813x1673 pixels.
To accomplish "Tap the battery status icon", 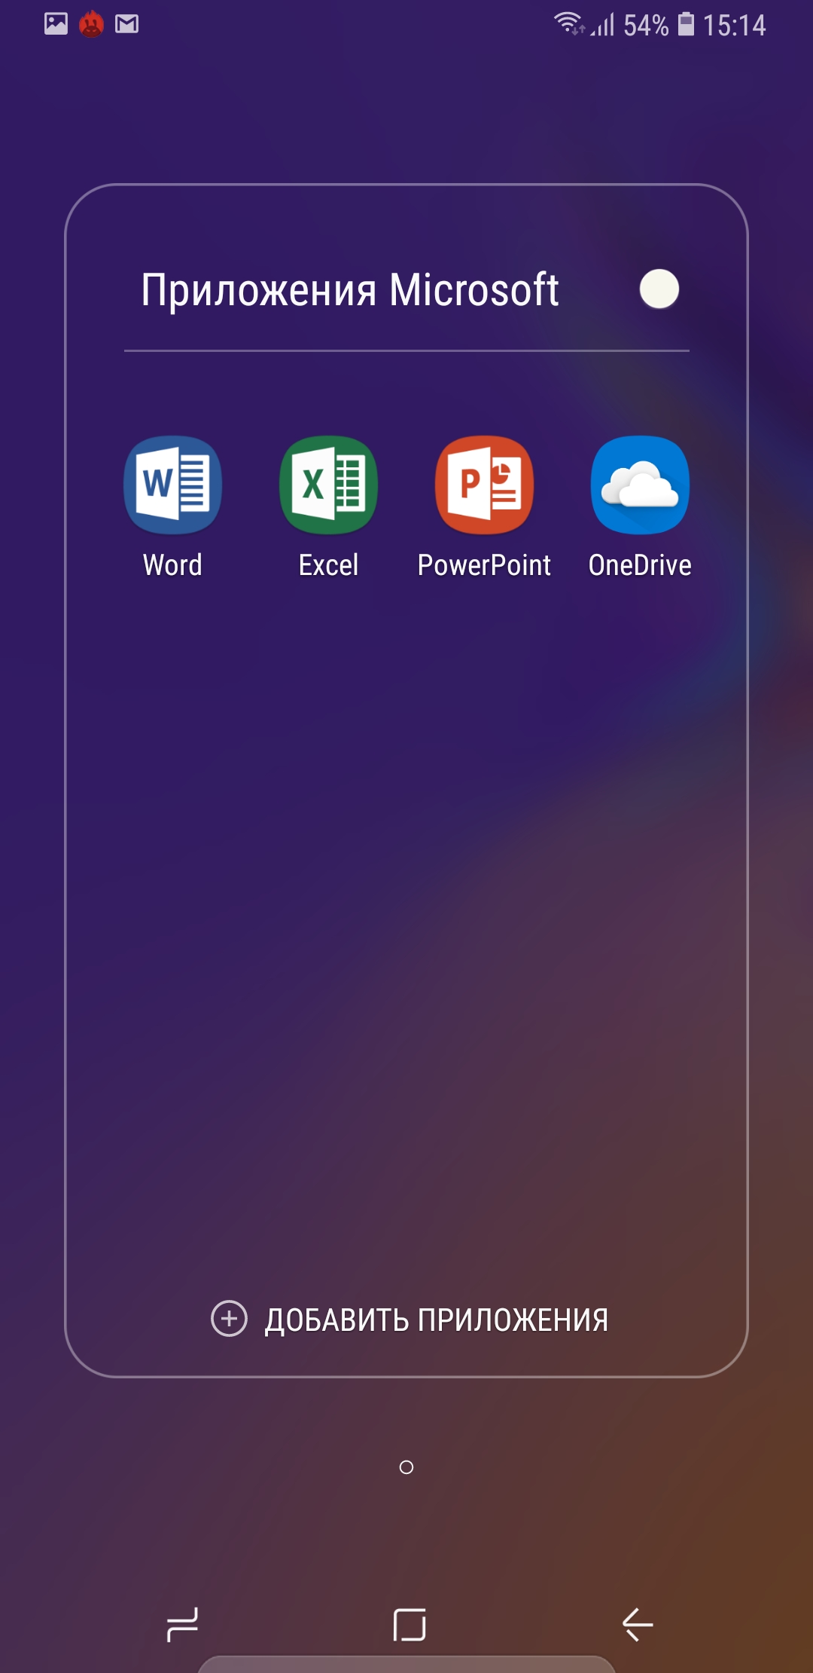I will [x=686, y=23].
